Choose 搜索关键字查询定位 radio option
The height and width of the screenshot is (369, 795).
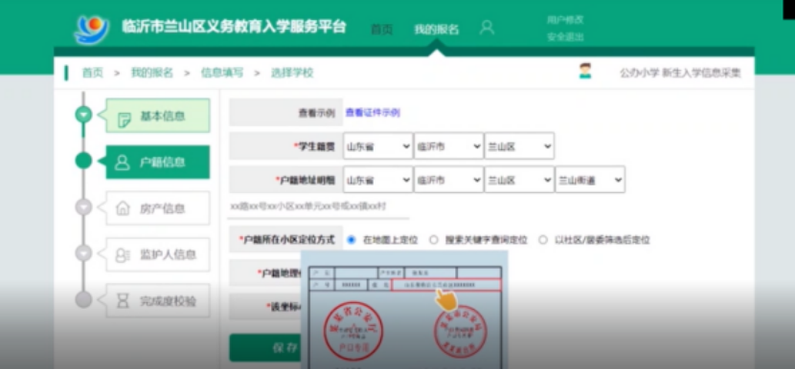click(x=434, y=240)
